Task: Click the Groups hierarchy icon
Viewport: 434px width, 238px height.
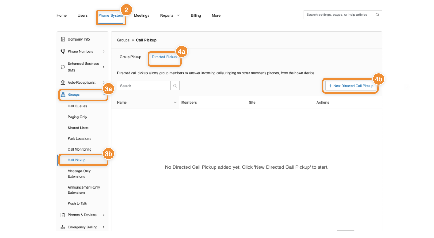Action: click(63, 95)
